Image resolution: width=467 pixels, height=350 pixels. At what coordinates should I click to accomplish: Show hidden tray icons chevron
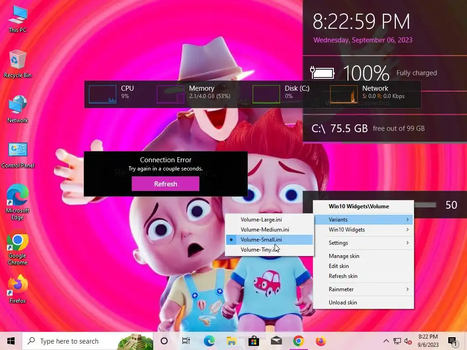coord(386,341)
